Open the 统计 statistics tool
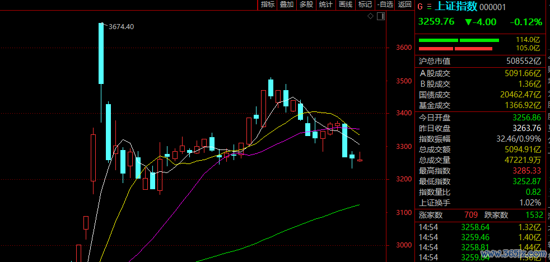 [x=325, y=4]
